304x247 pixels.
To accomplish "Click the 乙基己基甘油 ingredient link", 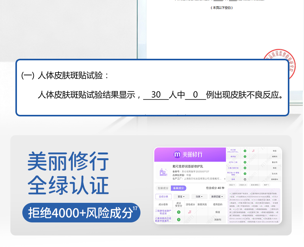I will pos(233,168).
